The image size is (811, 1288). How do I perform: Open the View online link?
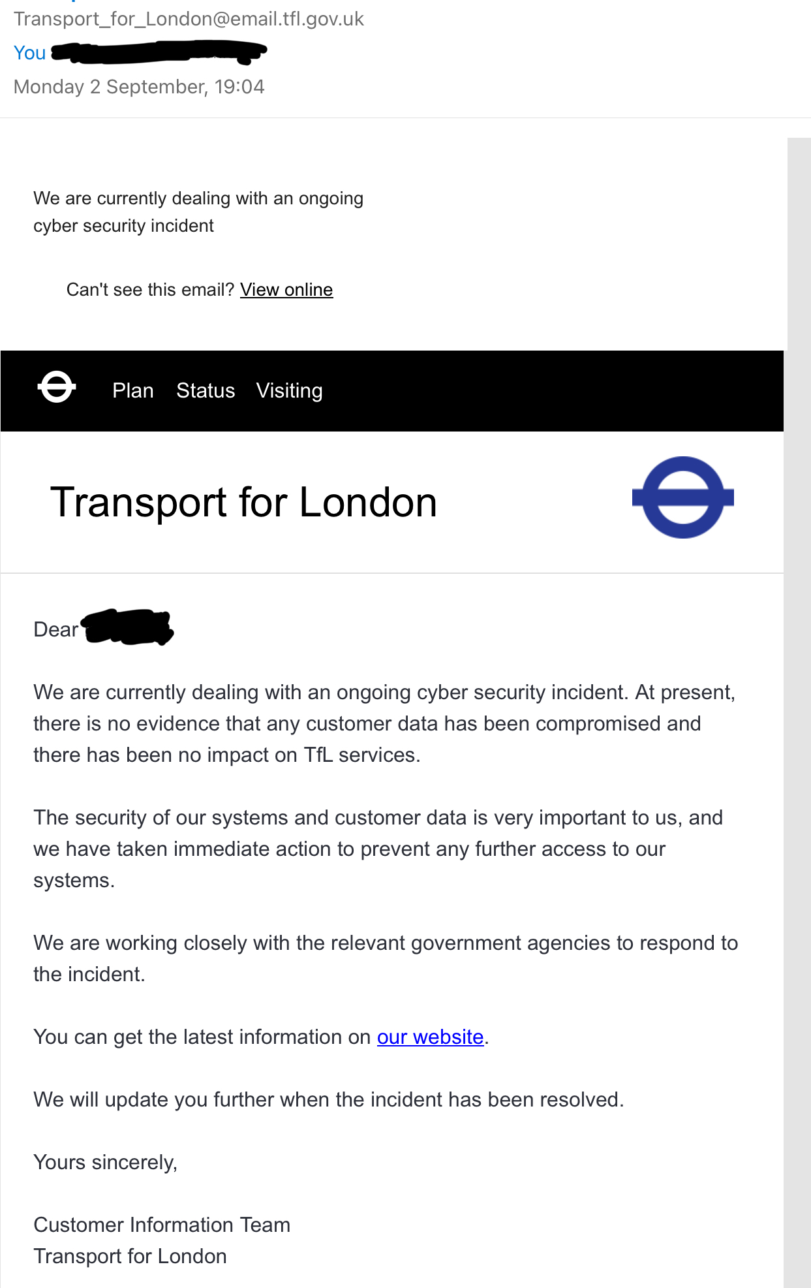pyautogui.click(x=286, y=290)
